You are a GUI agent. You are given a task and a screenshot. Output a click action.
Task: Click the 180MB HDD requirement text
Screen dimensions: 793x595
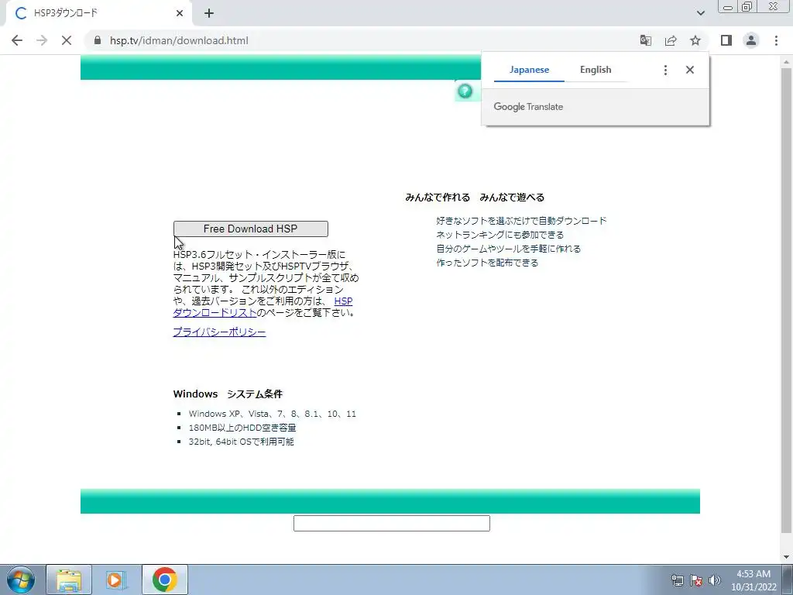242,428
